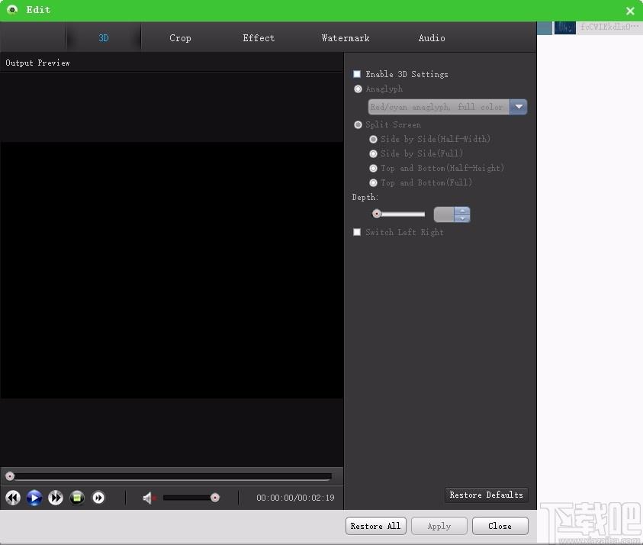
Task: Switch to the Crop tab
Action: (x=180, y=37)
